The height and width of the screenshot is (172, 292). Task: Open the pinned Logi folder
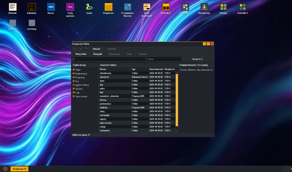click(76, 93)
